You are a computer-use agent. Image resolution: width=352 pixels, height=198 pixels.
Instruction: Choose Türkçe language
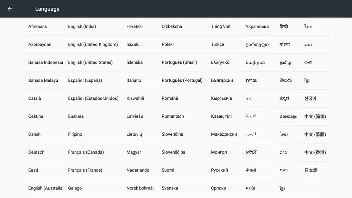[x=218, y=44]
